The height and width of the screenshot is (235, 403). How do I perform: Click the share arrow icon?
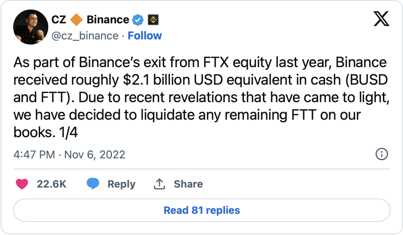(x=159, y=184)
